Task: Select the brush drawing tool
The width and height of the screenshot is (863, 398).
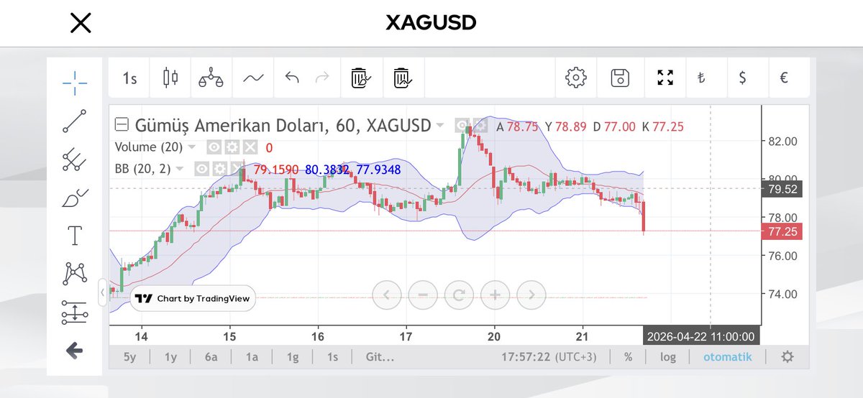Action: point(74,198)
